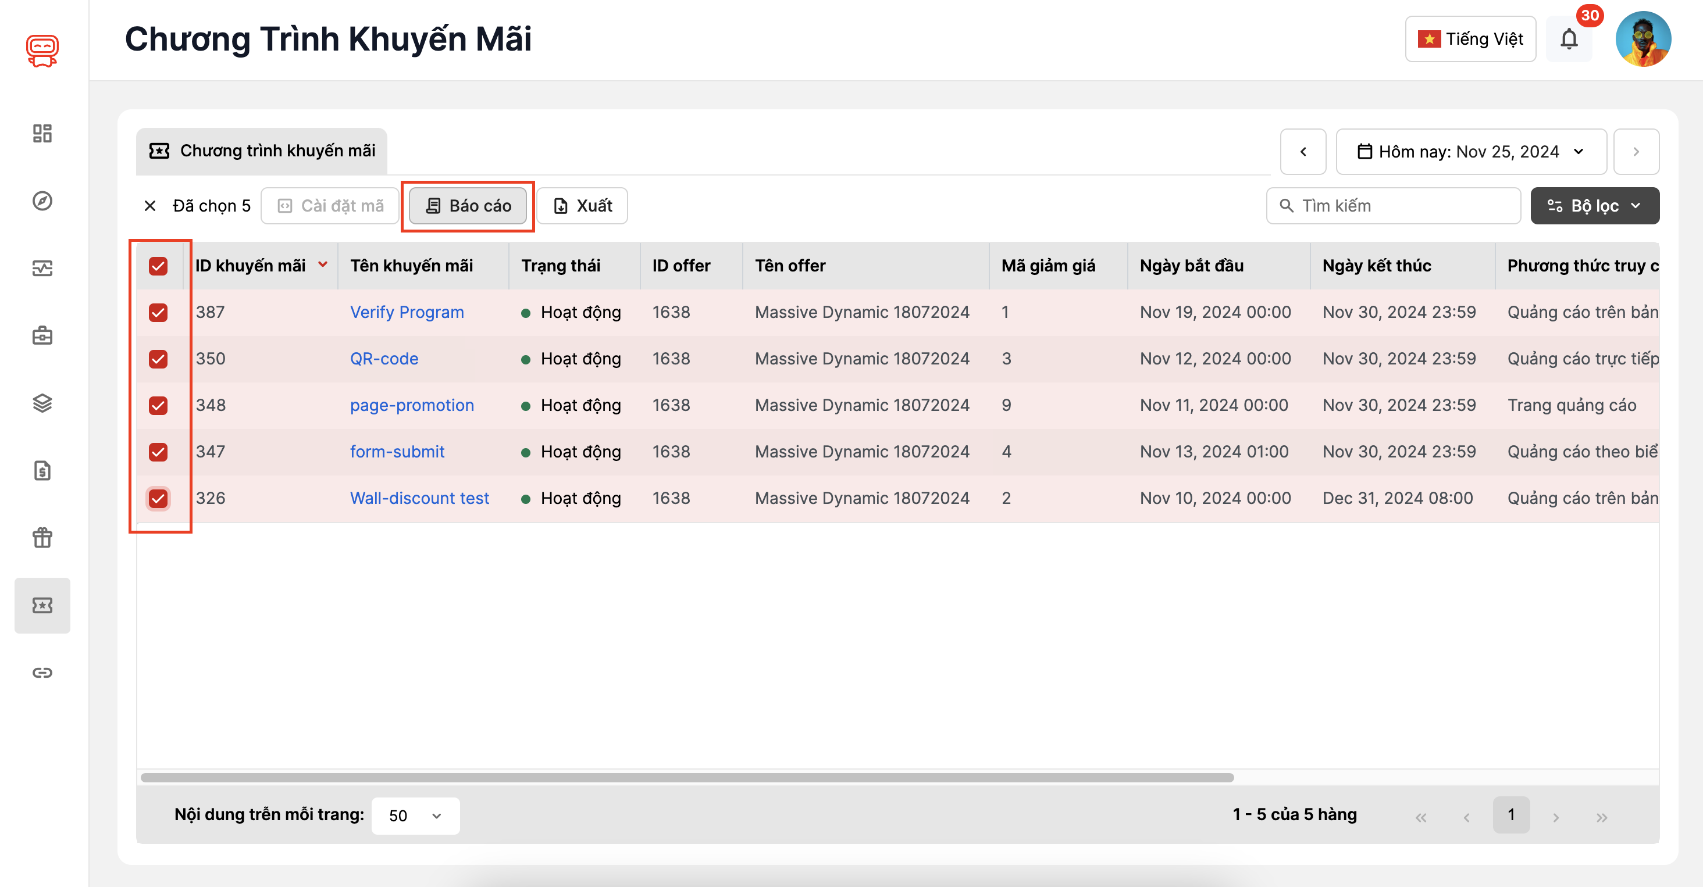Viewport: 1703px width, 887px height.
Task: Click the search magnifier icon
Action: (1287, 206)
